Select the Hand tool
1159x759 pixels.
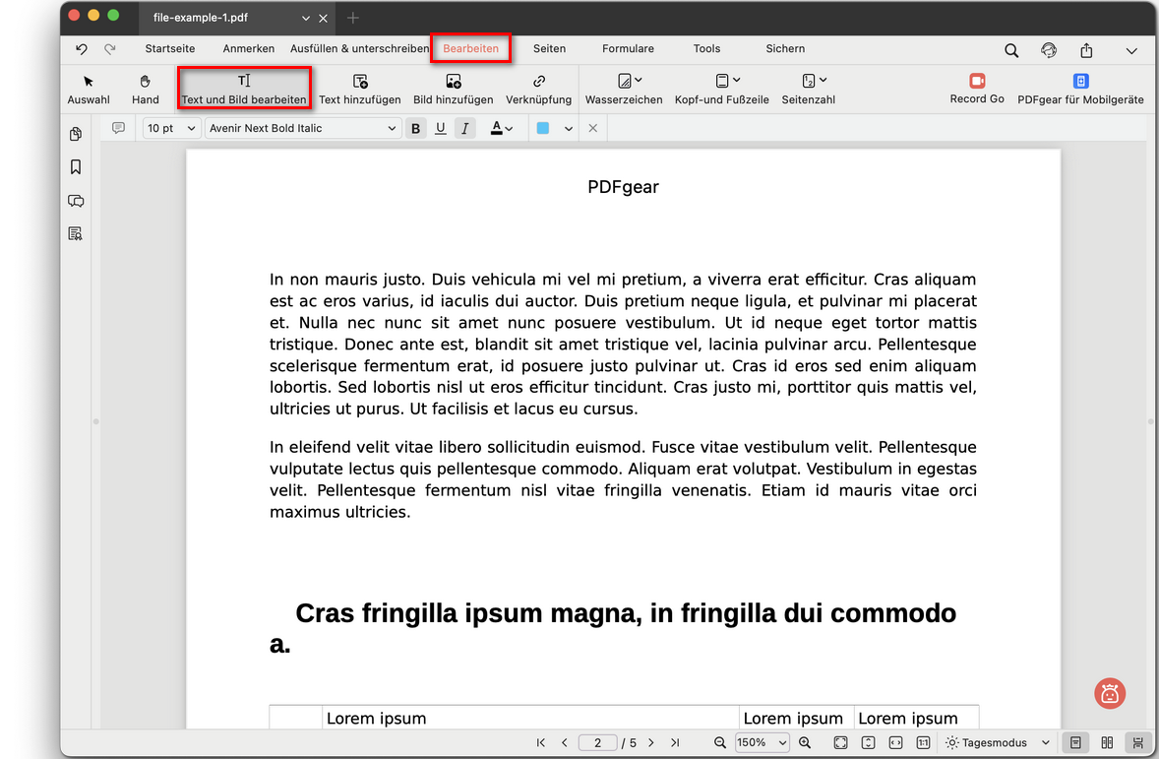coord(145,88)
